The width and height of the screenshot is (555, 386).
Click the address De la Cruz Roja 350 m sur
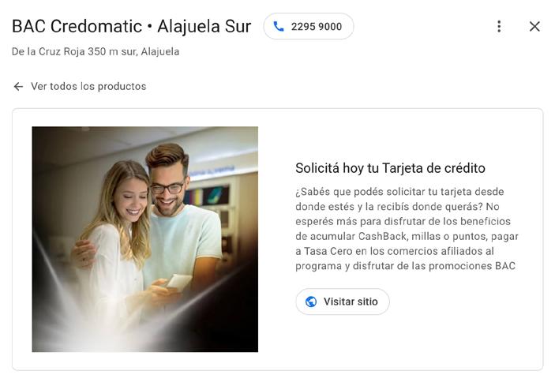96,51
